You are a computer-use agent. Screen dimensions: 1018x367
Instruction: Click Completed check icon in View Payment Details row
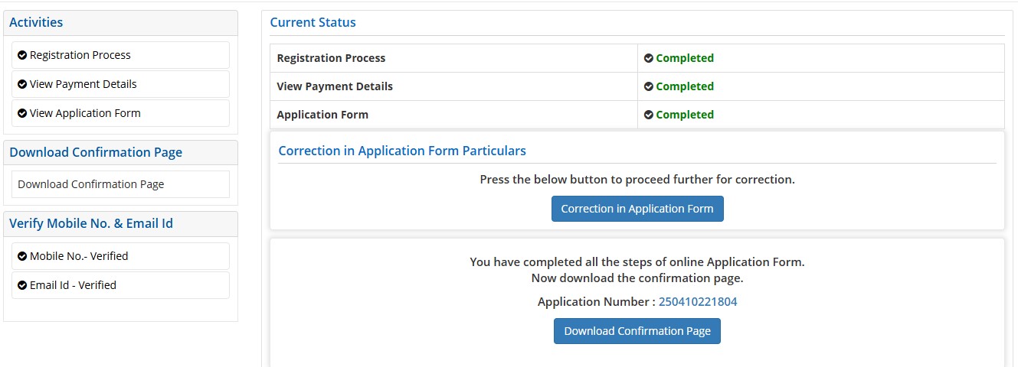[649, 86]
